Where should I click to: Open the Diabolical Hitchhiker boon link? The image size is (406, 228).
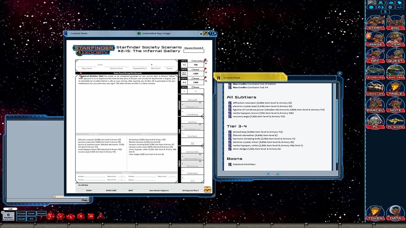(244, 164)
